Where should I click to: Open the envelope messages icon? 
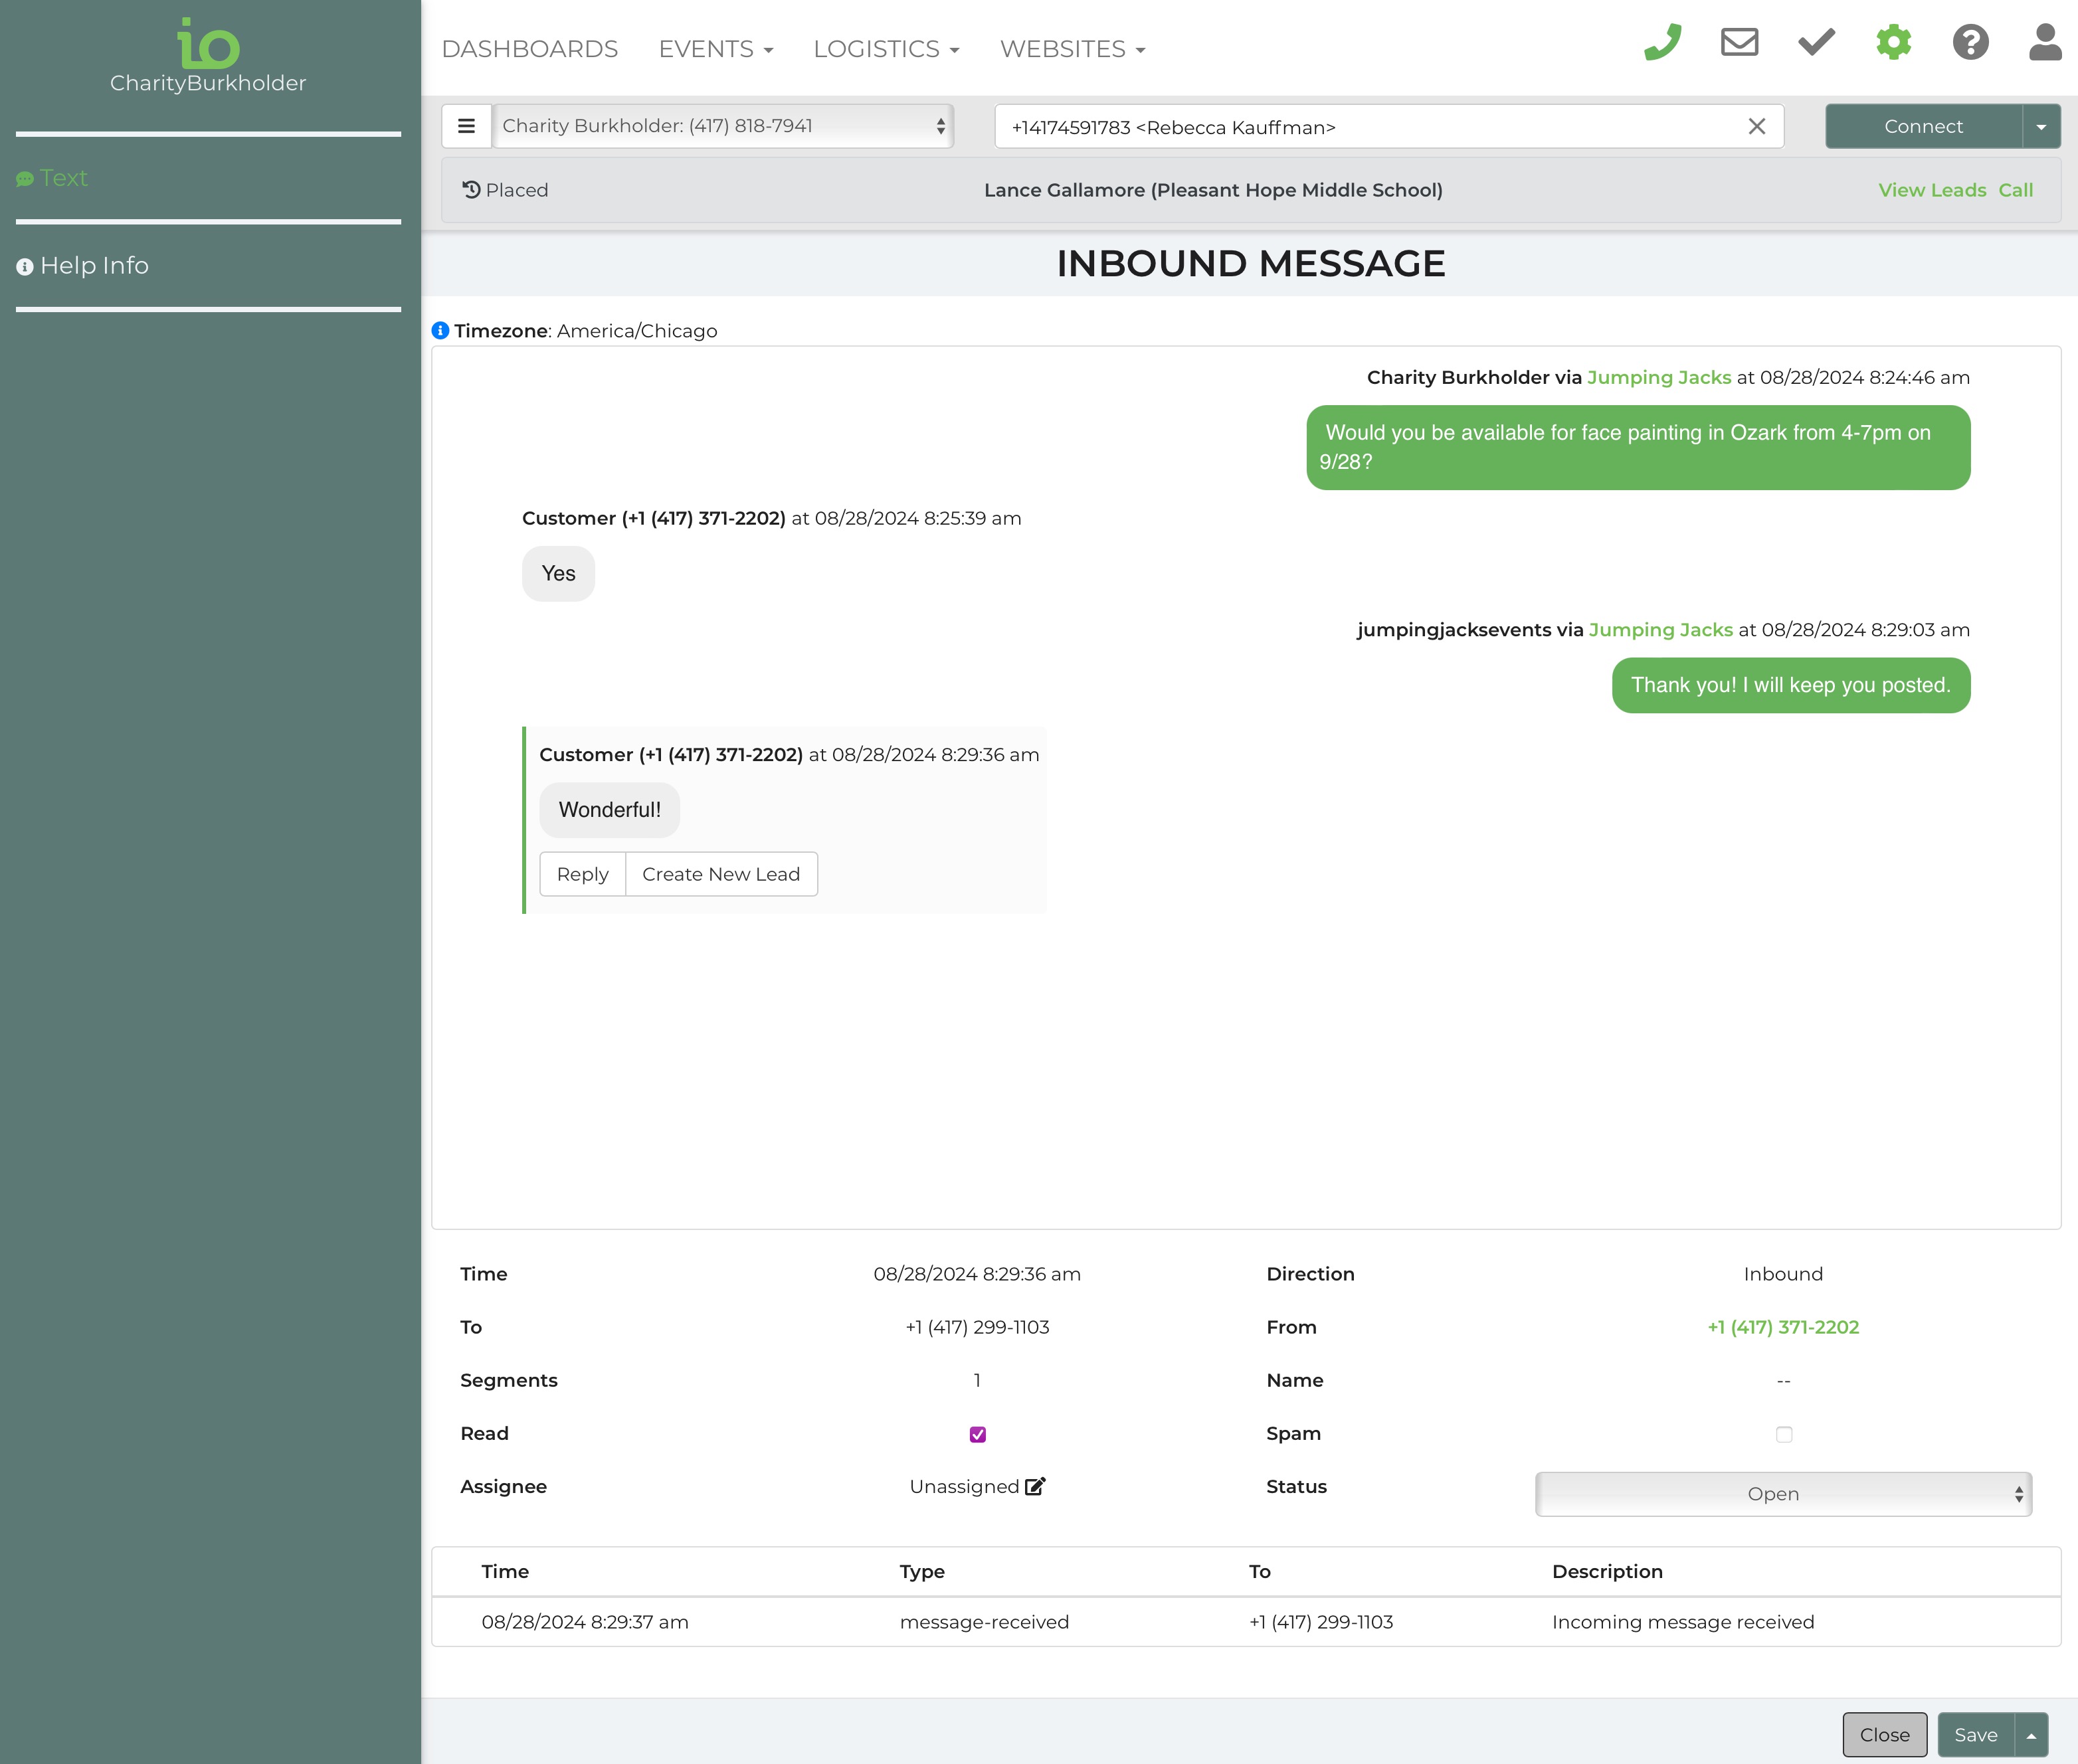coord(1739,42)
